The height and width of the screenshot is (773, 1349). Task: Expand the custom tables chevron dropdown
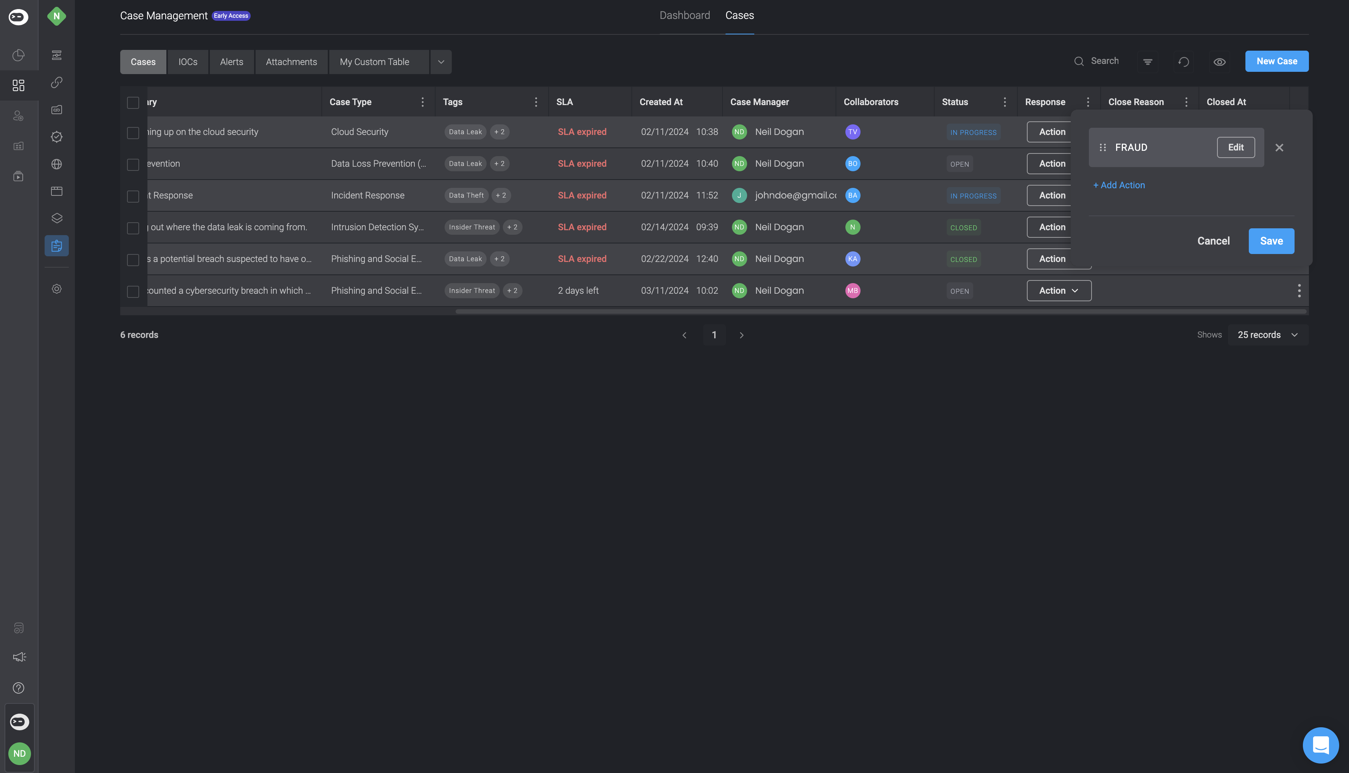tap(440, 62)
